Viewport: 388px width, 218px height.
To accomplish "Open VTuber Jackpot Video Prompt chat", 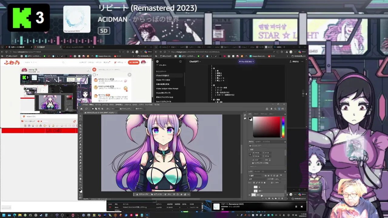I will pyautogui.click(x=167, y=88).
